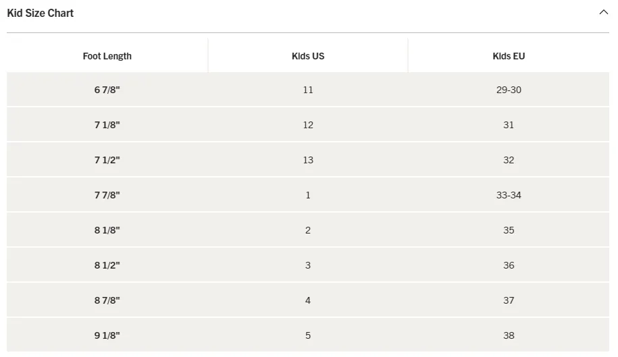Click the Foot Length column header

107,56
